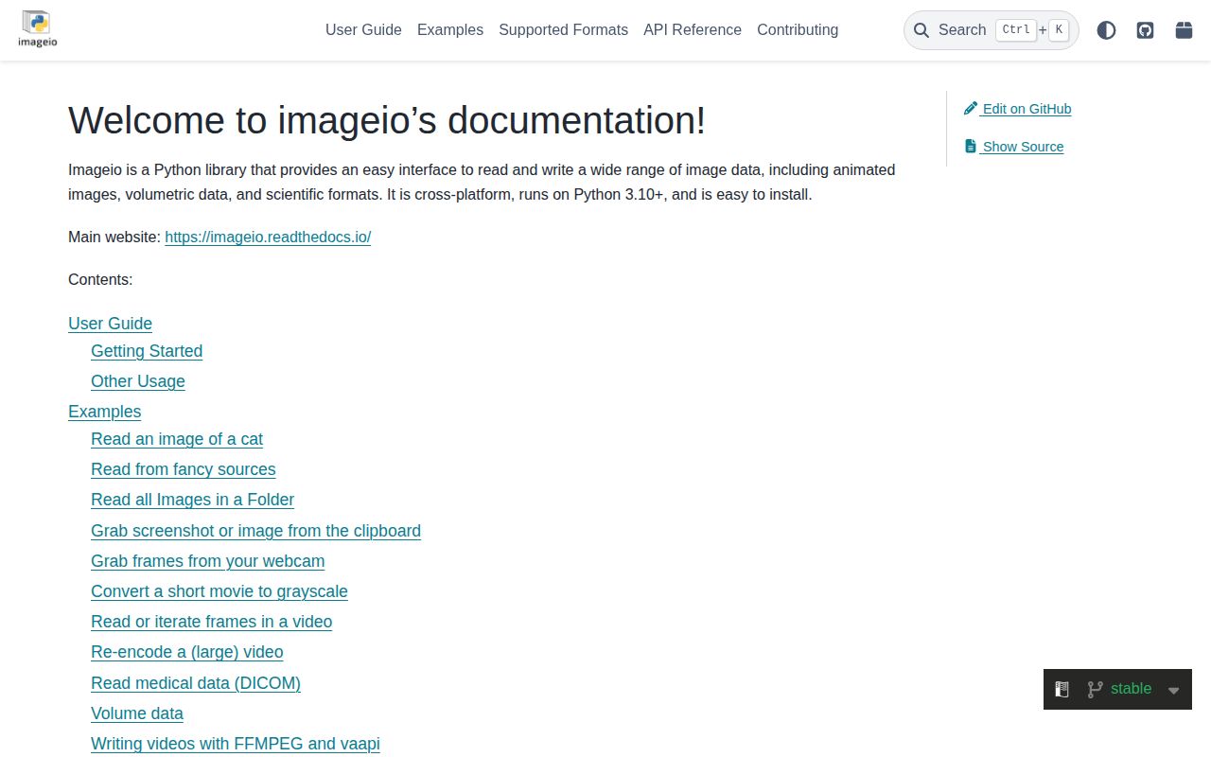Open the Other Usage link
This screenshot has height=757, width=1211.
point(138,381)
